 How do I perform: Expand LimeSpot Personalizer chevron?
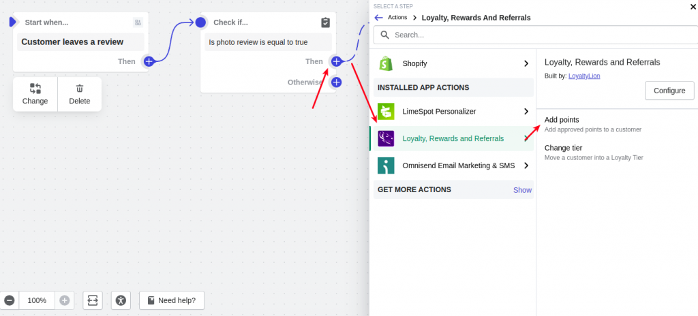pos(526,111)
